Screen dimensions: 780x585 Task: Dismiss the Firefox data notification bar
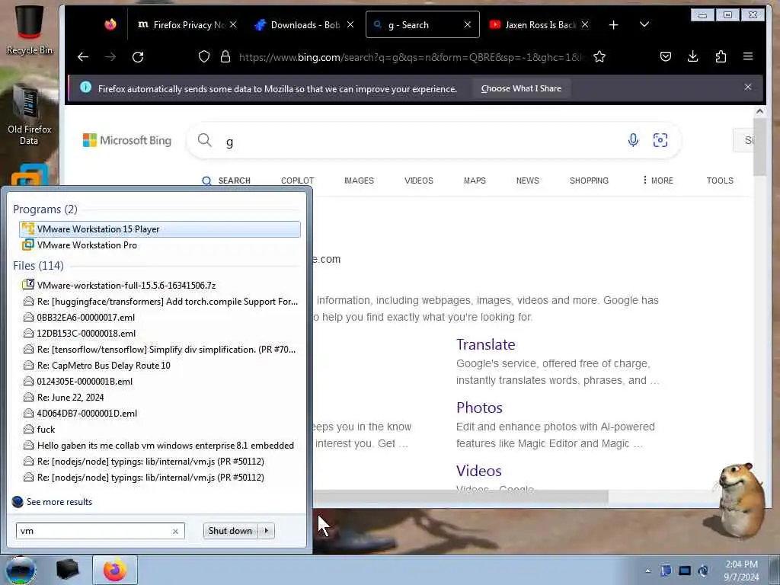pyautogui.click(x=748, y=87)
